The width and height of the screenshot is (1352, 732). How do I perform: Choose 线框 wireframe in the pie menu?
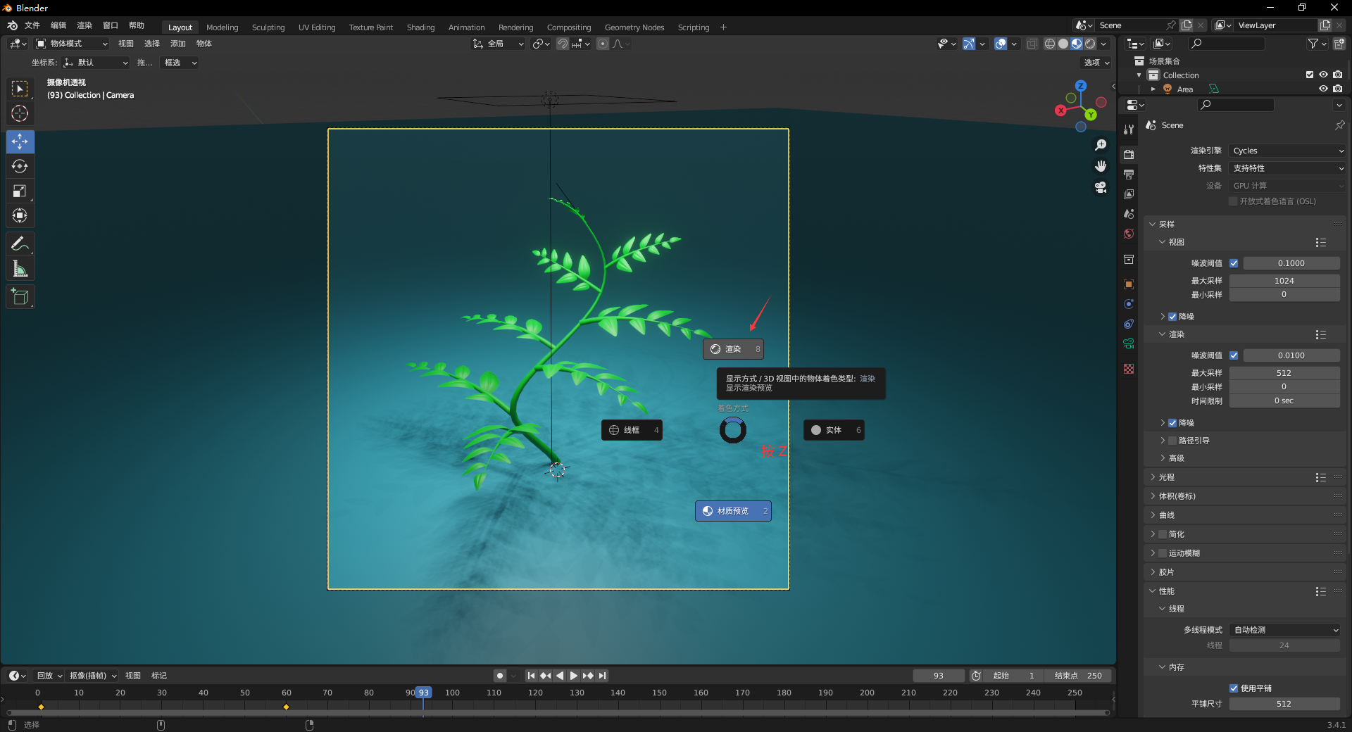coord(632,430)
